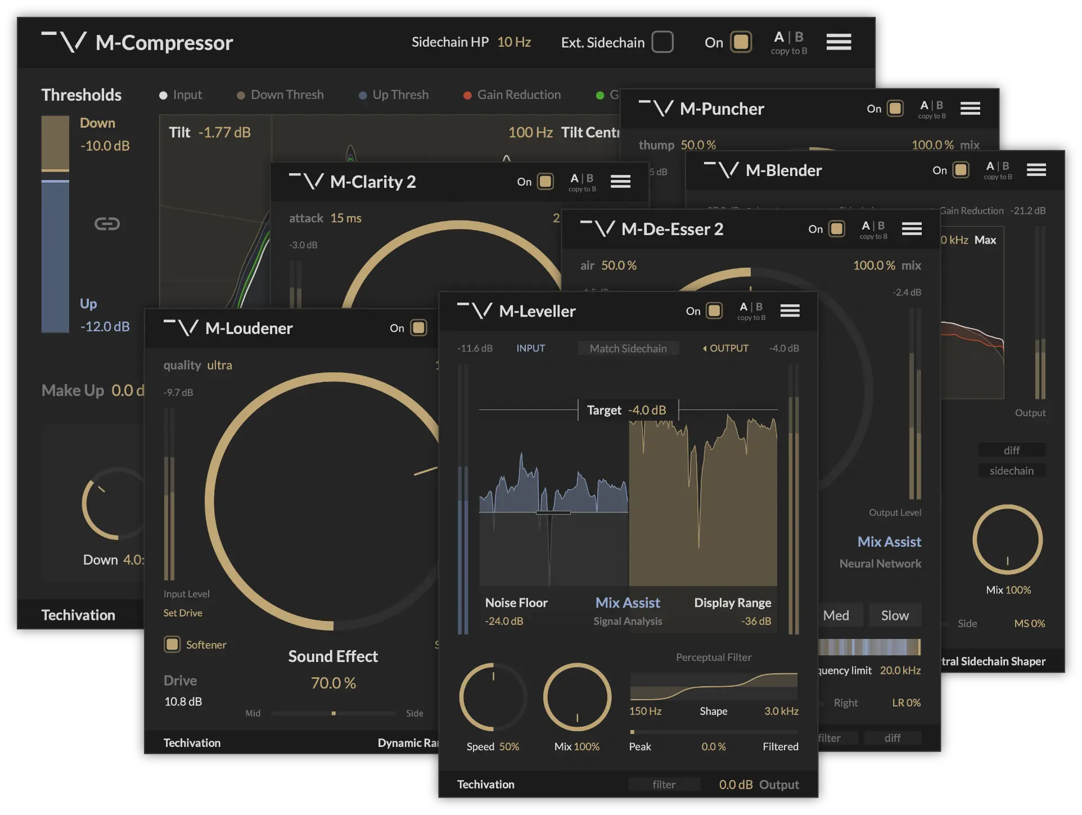Image resolution: width=1082 pixels, height=815 pixels.
Task: Toggle the M-Compressor On switch
Action: (741, 42)
